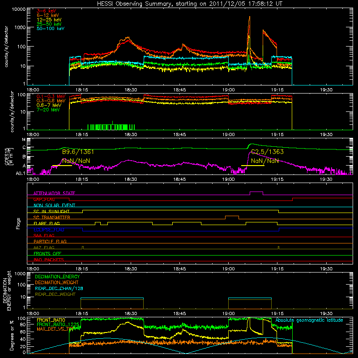Click the 10000 y-axis label in top panel
The image size is (358, 358).
click(x=19, y=9)
